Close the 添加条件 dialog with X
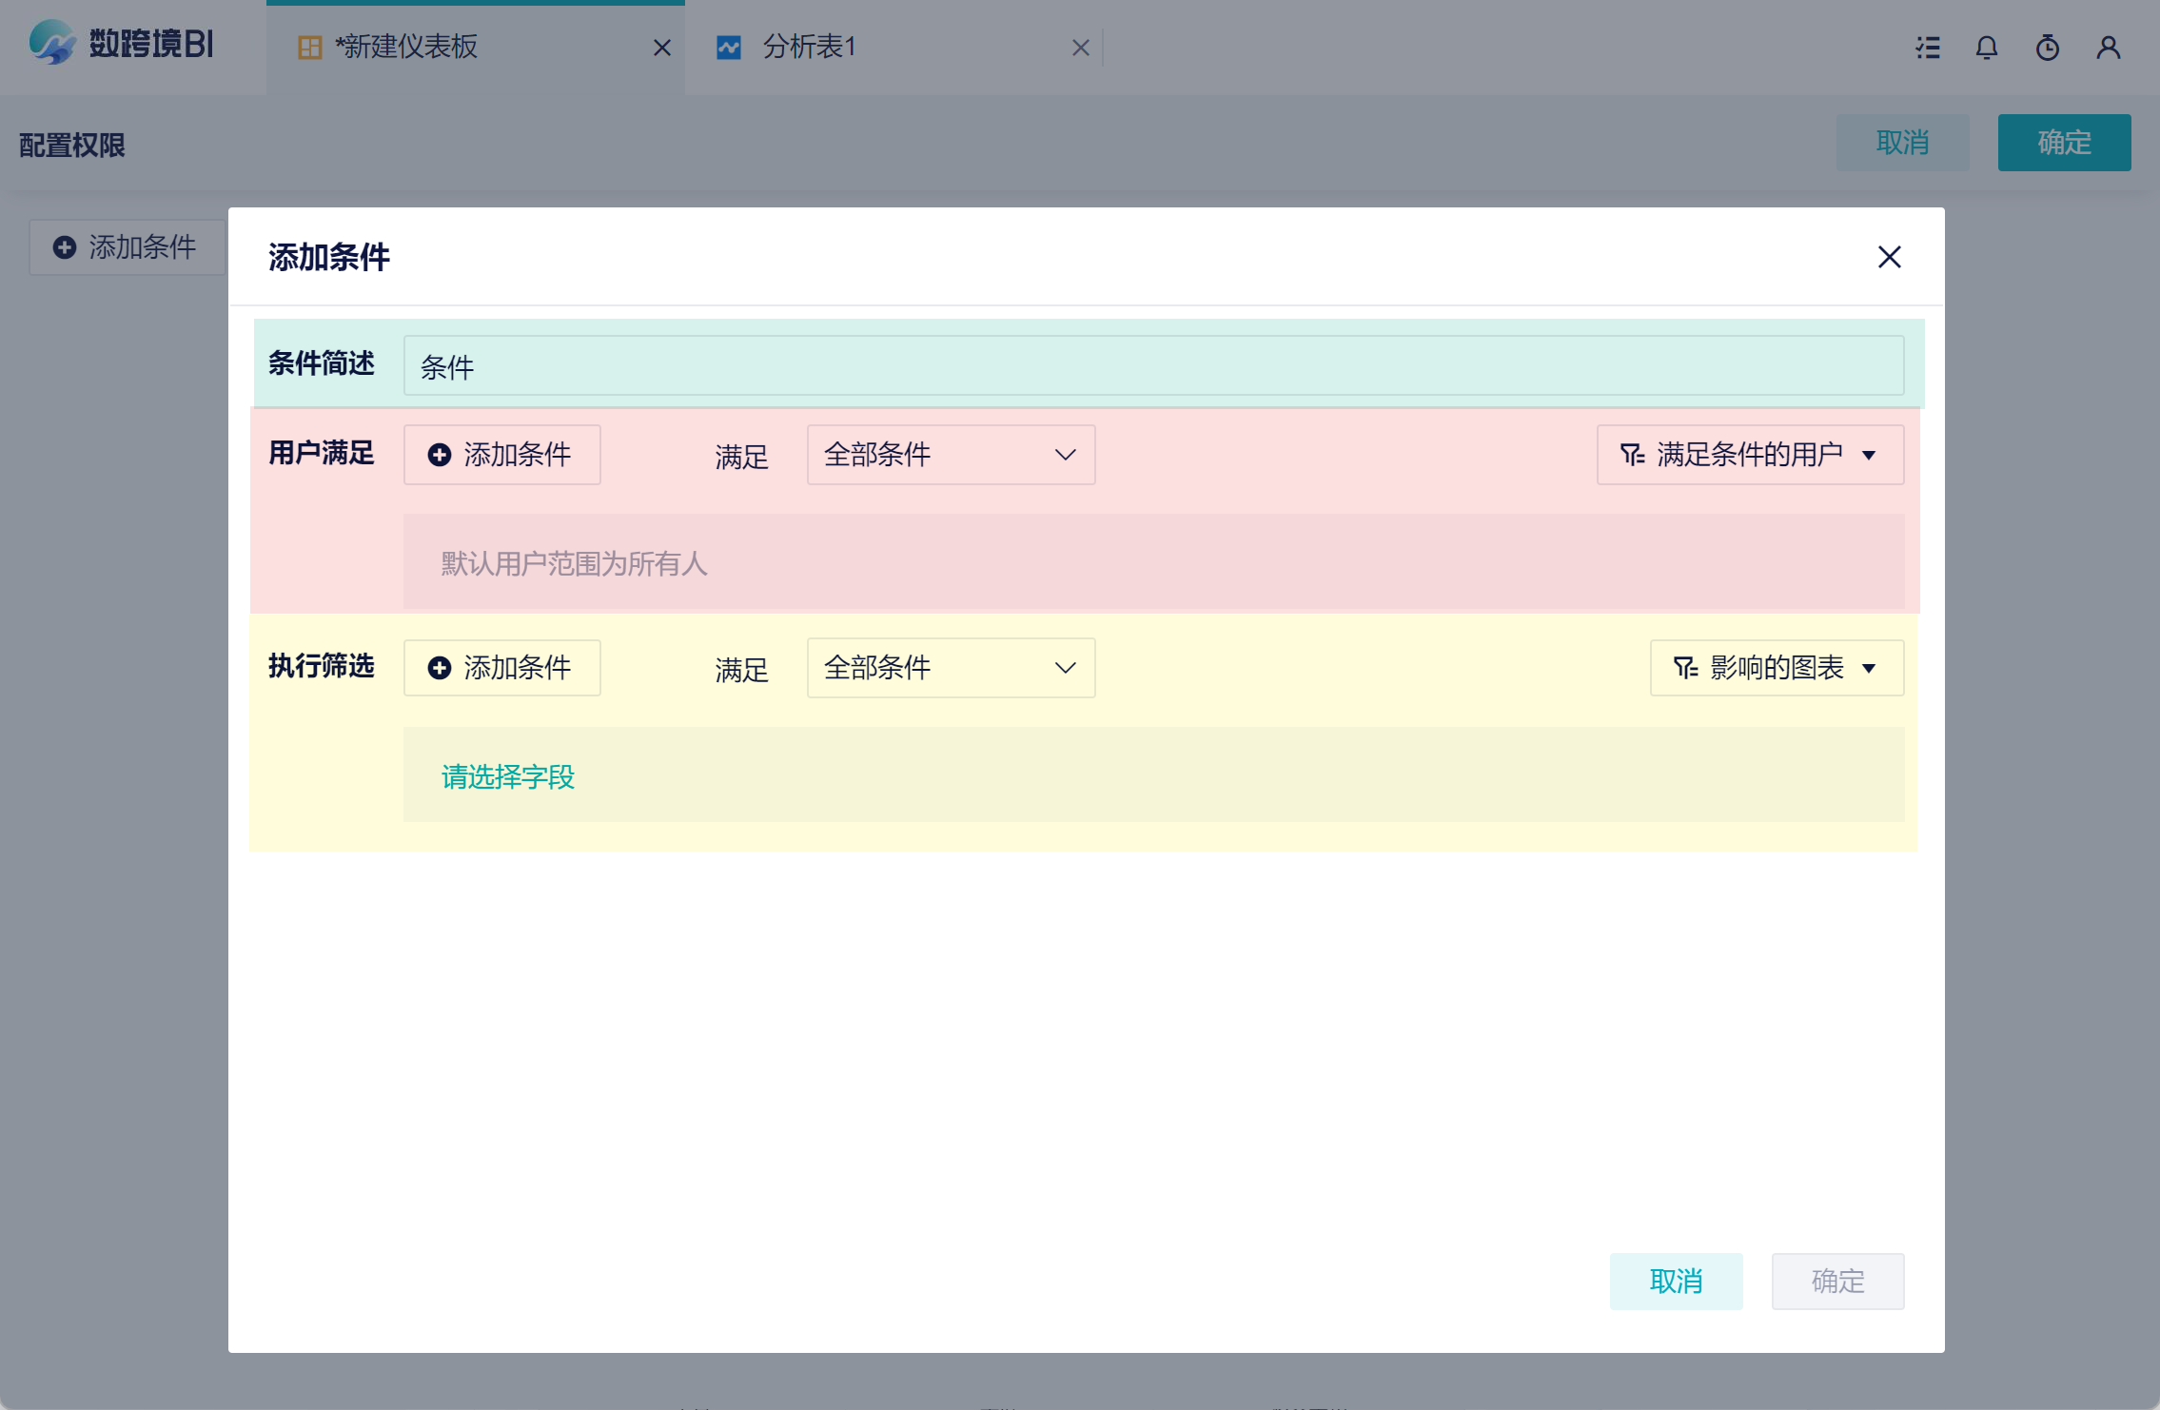Image resolution: width=2160 pixels, height=1410 pixels. click(x=1889, y=257)
